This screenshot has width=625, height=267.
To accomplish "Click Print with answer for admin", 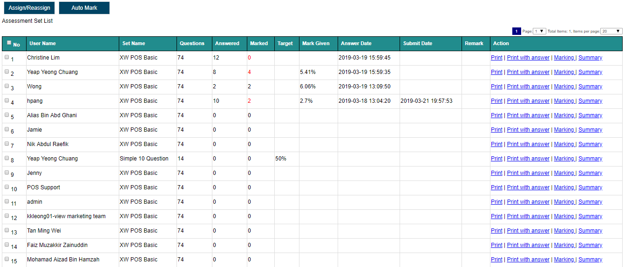I will (x=528, y=202).
